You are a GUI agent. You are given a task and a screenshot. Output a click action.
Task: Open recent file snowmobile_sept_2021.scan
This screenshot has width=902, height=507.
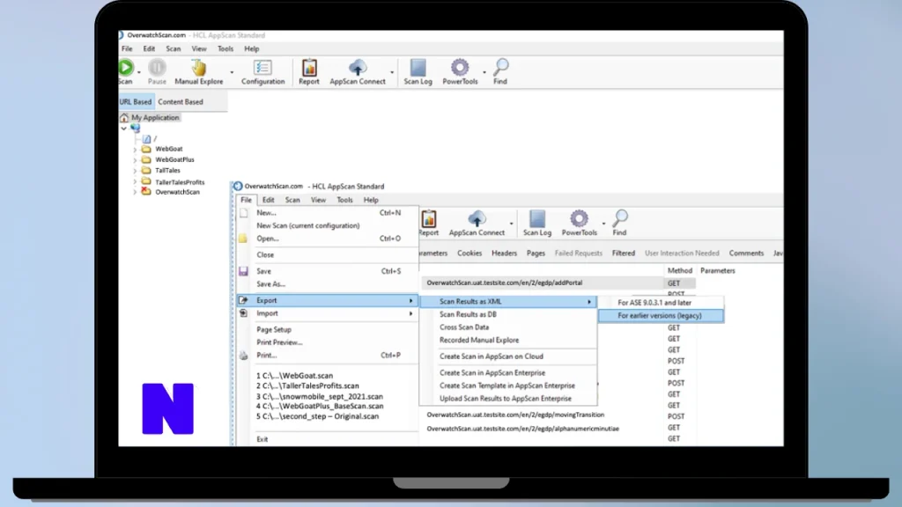click(x=319, y=397)
